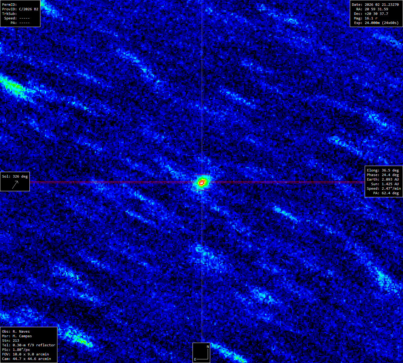The image size is (403, 363).
Task: Click the Stn: 213 station code
Action: [x=11, y=341]
